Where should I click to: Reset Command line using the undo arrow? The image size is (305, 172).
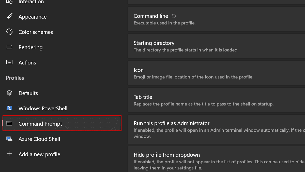[174, 16]
